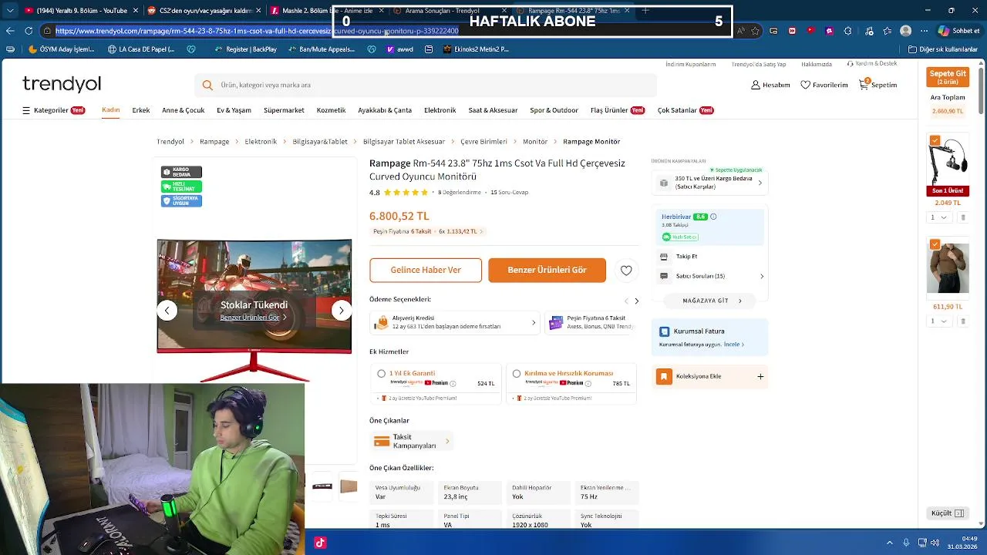The height and width of the screenshot is (555, 987).
Task: Click the Trendyol logo
Action: (62, 84)
